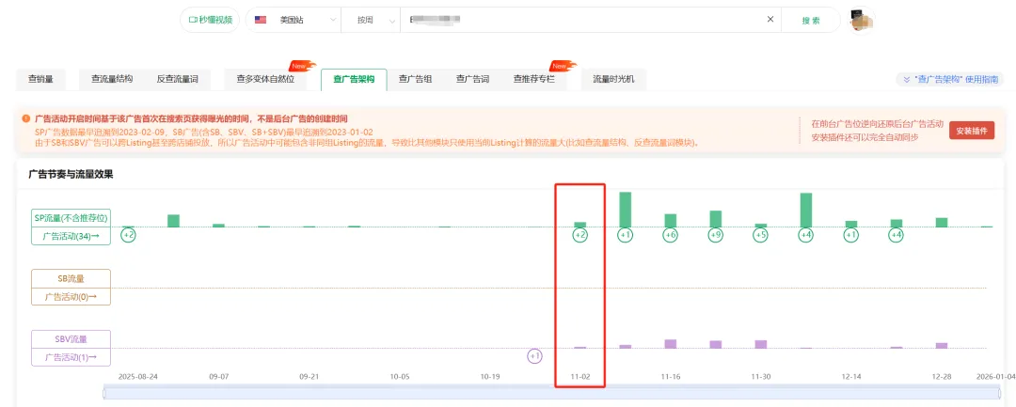
Task: Click the 2026-01-04 date axis label
Action: pos(995,376)
